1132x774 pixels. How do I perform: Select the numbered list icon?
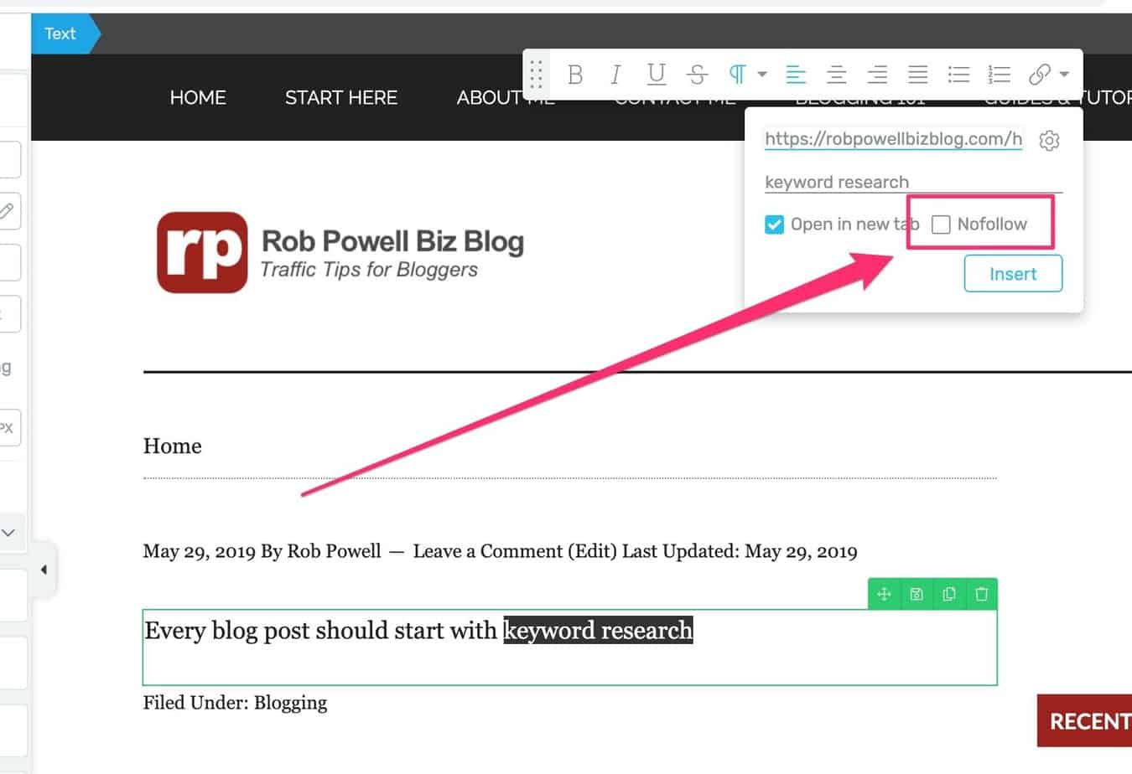[x=1000, y=75]
